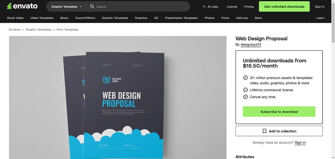Open the License link

(x=232, y=7)
